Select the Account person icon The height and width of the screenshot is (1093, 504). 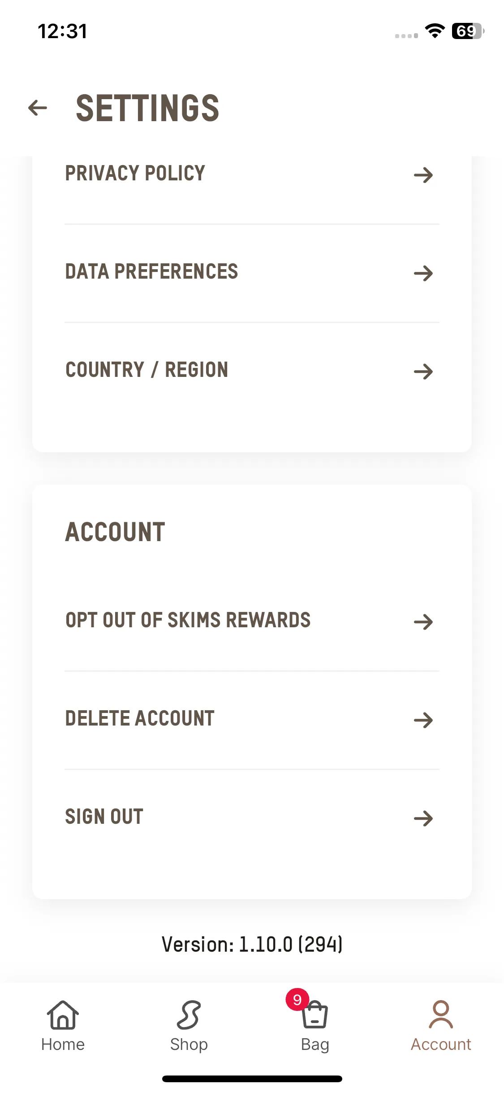coord(441,1014)
